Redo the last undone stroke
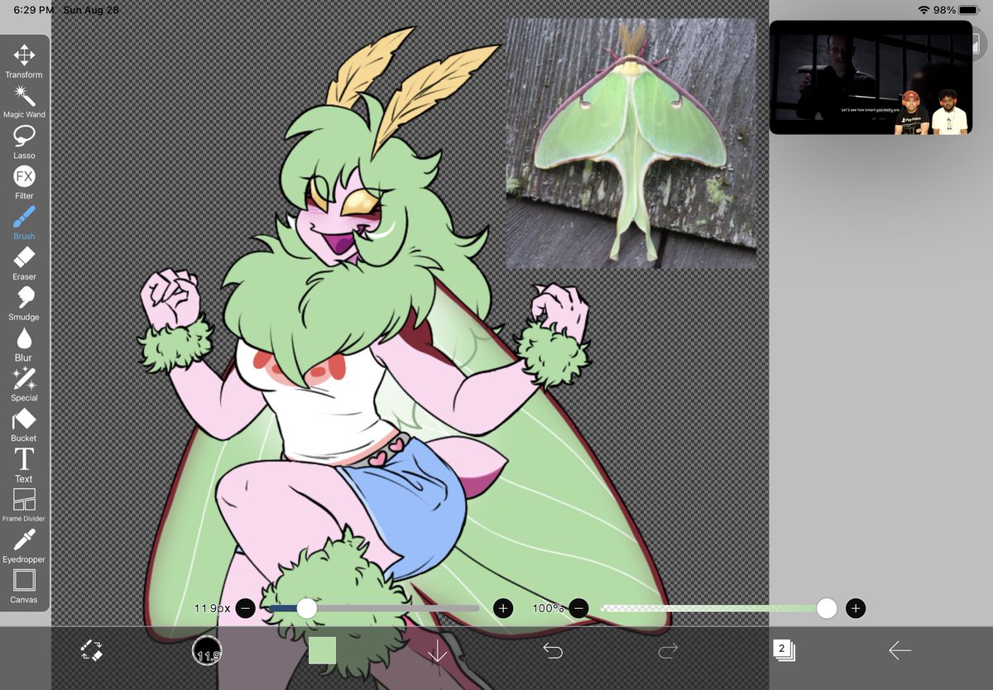 tap(668, 651)
